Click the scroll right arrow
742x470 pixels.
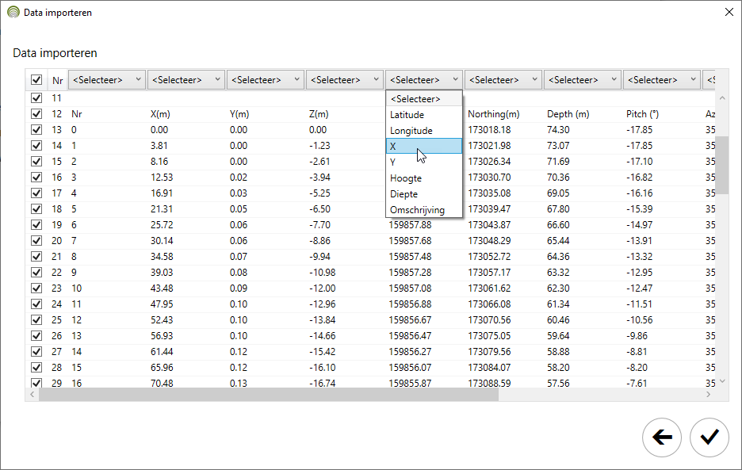pyautogui.click(x=709, y=394)
